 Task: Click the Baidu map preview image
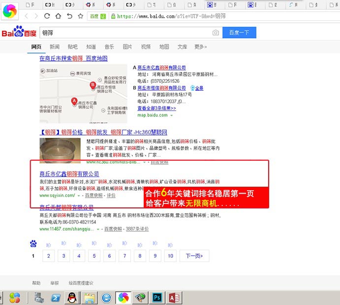[x=83, y=94]
